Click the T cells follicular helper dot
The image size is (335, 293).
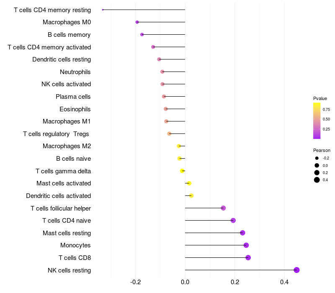[223, 208]
